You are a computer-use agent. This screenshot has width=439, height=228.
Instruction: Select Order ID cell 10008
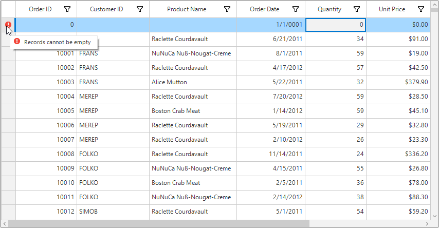coord(46,154)
